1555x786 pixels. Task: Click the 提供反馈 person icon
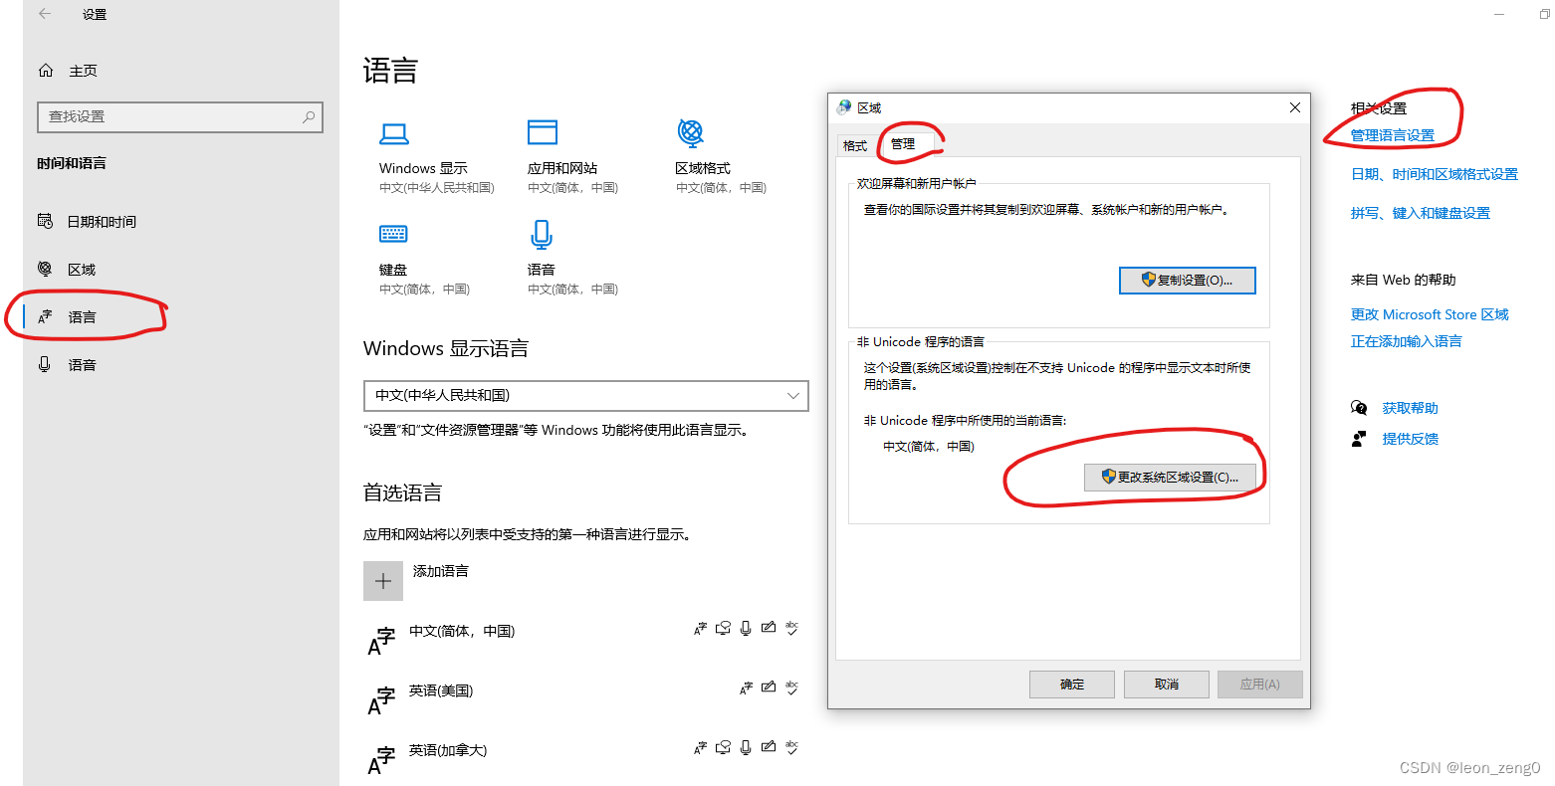coord(1359,439)
